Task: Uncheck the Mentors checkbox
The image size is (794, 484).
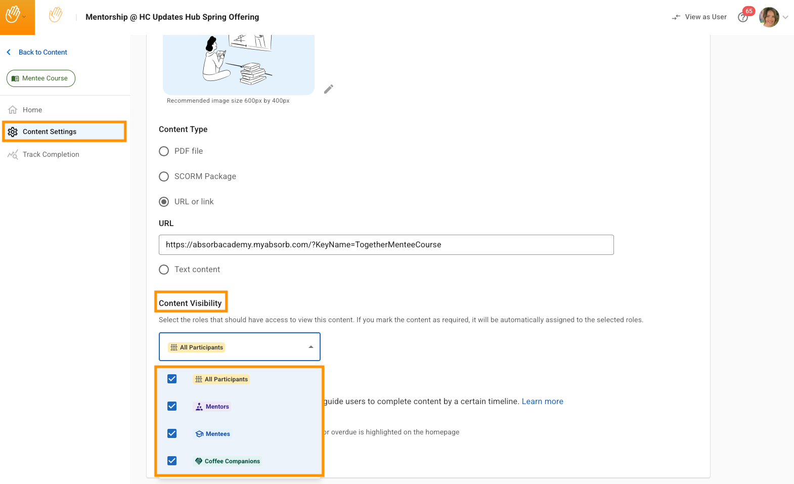Action: click(172, 406)
